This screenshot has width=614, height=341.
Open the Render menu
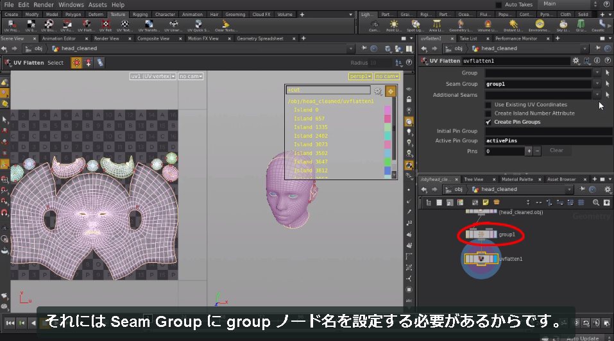click(x=44, y=4)
